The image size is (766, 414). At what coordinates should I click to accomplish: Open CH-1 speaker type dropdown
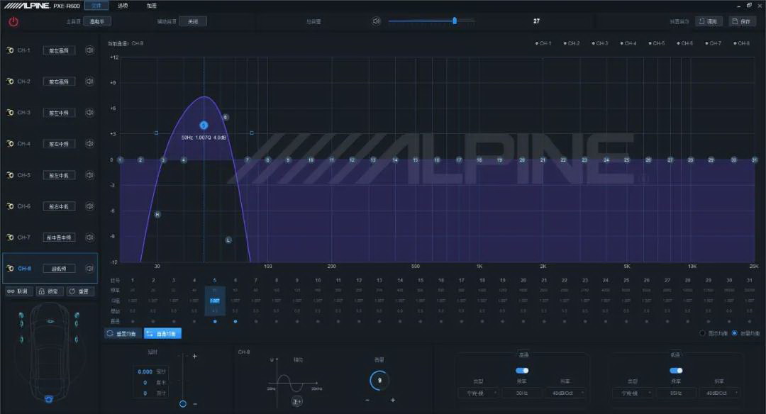pos(59,50)
